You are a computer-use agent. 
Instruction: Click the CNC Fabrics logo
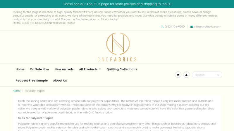pyautogui.click(x=117, y=47)
